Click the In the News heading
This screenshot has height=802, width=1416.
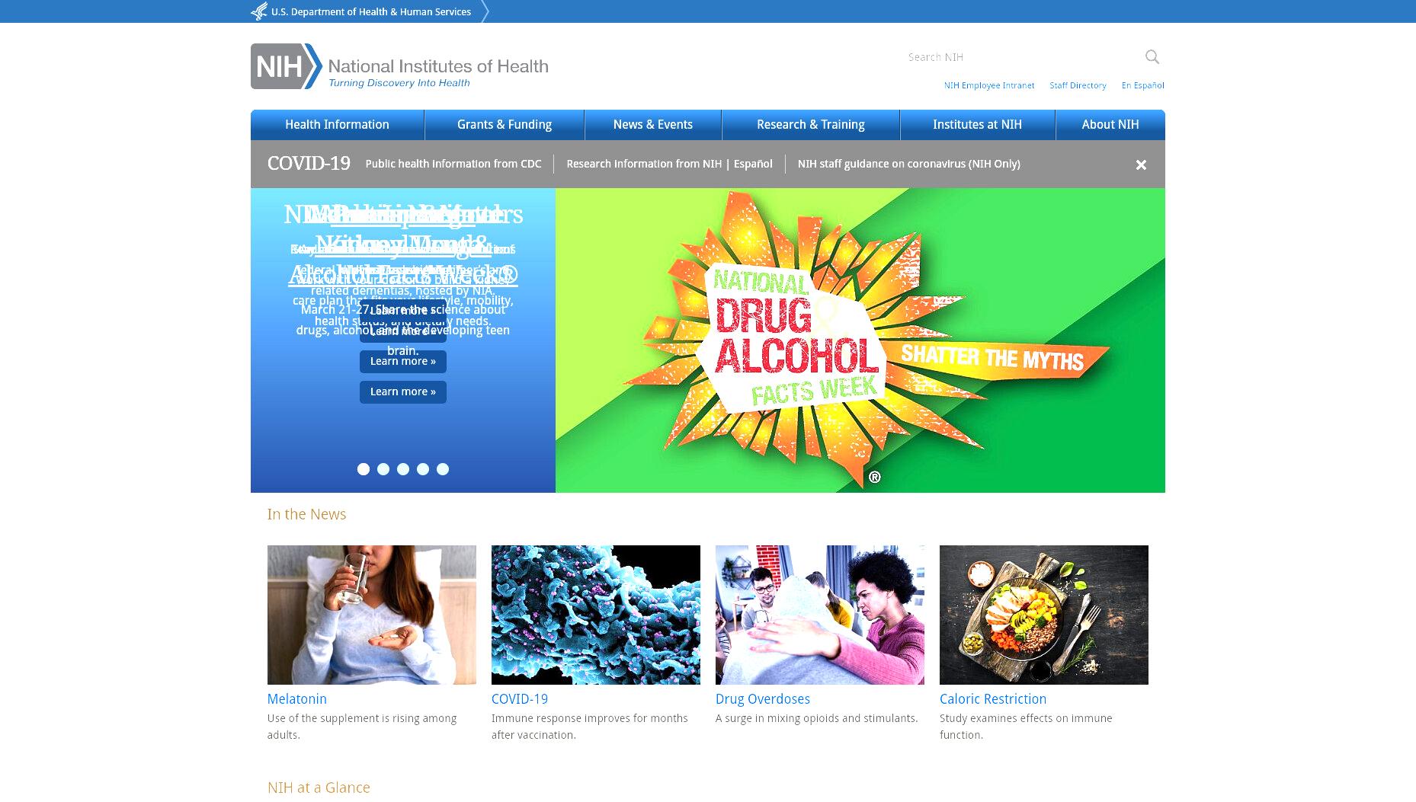306,514
